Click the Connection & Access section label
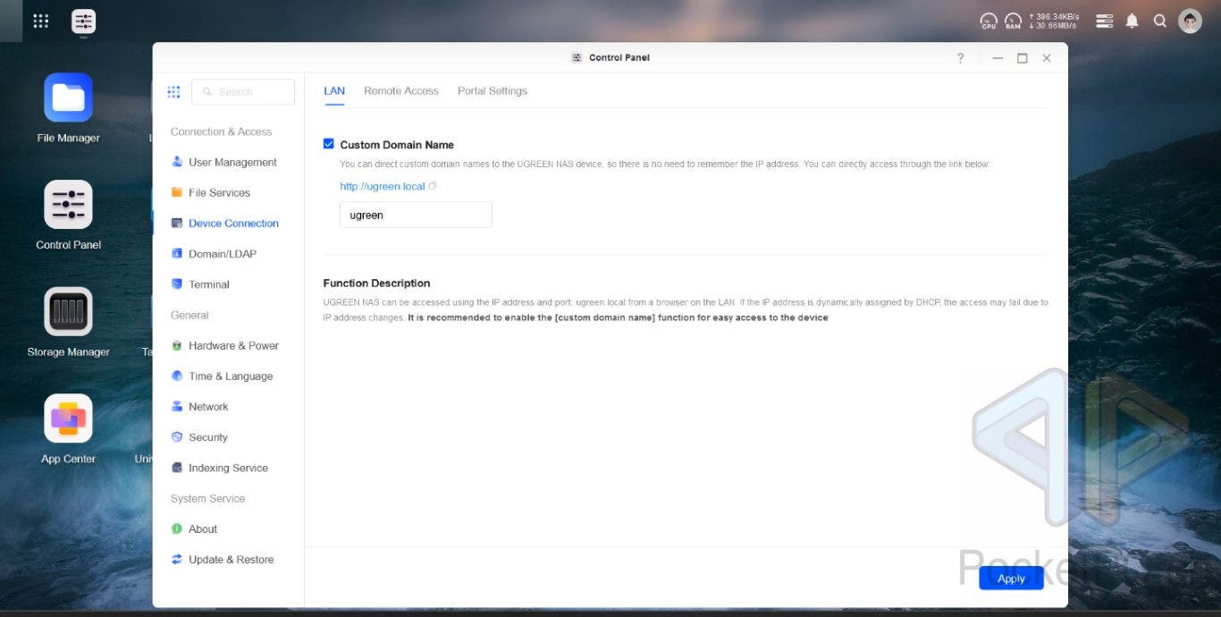This screenshot has height=617, width=1221. click(x=221, y=131)
